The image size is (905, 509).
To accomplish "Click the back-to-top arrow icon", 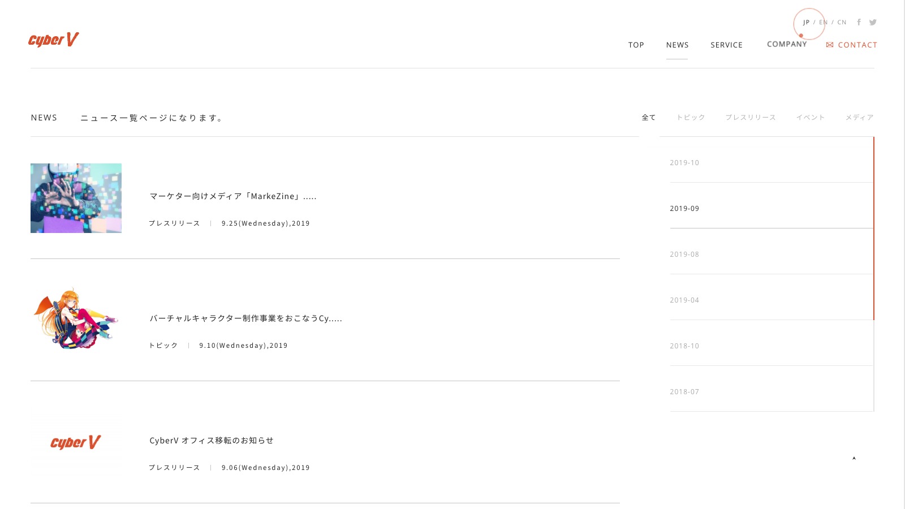I will 854,458.
